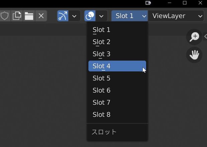Pick Slot 8 at the list bottom
Image resolution: width=207 pixels, height=147 pixels.
(x=117, y=115)
